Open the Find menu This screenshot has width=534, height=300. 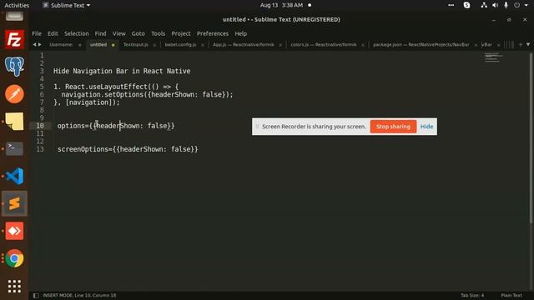pyautogui.click(x=100, y=33)
